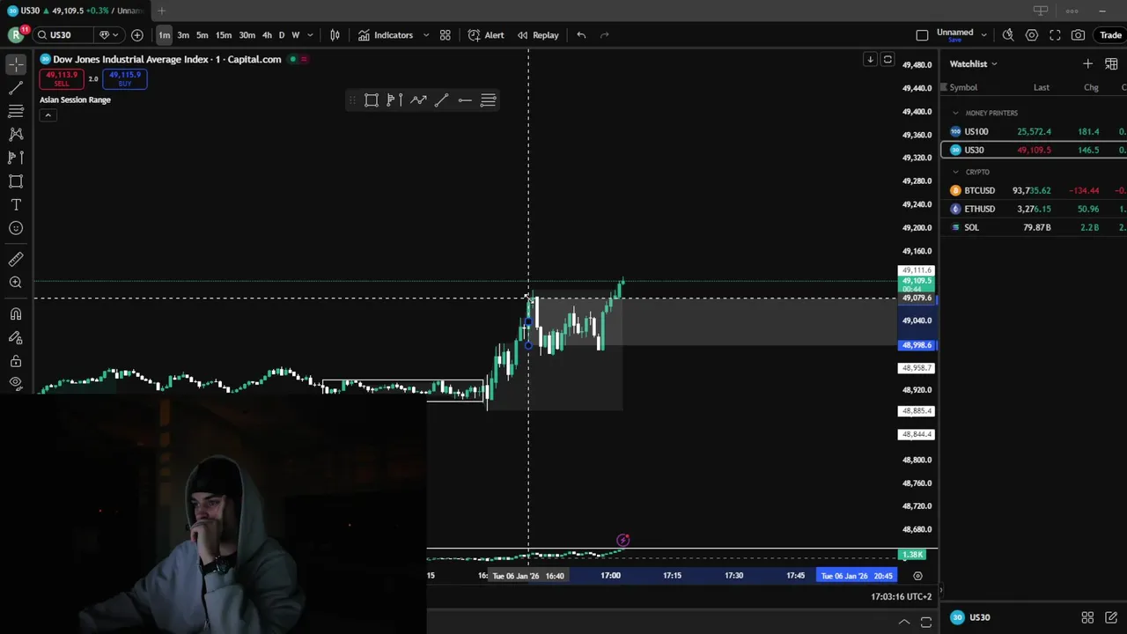1127x634 pixels.
Task: Select the 3m timeframe
Action: (183, 35)
